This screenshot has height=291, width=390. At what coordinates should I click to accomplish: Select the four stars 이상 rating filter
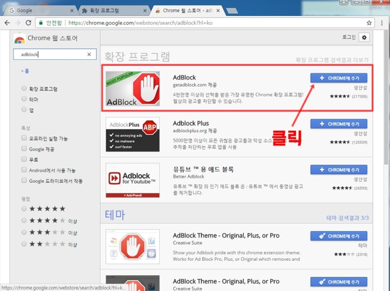pos(24,220)
